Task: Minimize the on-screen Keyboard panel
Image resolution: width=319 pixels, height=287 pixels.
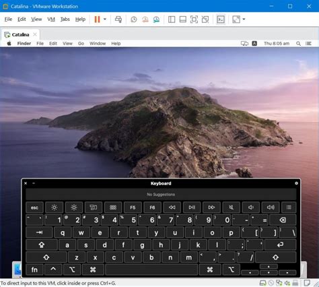Action: point(34,183)
